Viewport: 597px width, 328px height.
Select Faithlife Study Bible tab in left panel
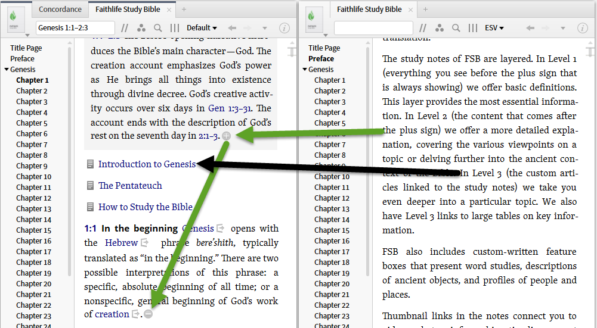[128, 9]
